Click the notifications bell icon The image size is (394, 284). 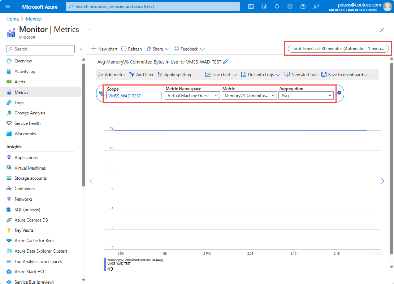pos(277,6)
